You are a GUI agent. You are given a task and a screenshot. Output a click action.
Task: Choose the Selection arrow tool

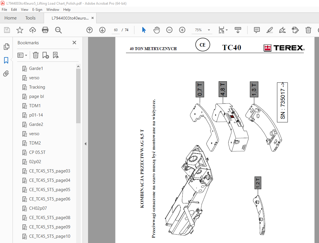tap(144, 30)
